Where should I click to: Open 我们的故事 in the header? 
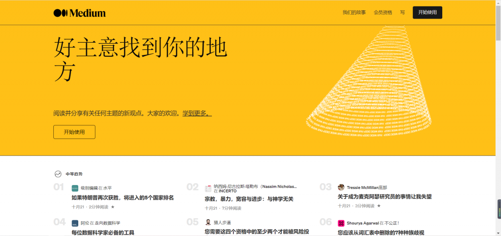pyautogui.click(x=354, y=12)
